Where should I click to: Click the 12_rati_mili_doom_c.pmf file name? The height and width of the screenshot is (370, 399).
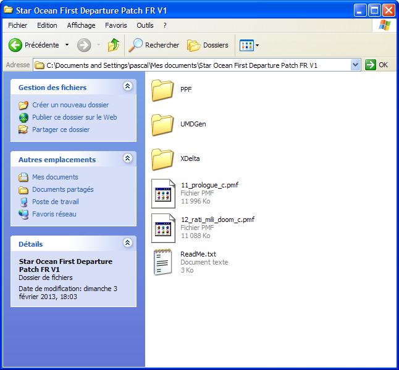click(x=218, y=220)
